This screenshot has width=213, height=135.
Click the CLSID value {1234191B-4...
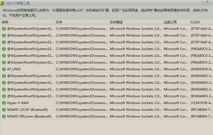click(202, 103)
